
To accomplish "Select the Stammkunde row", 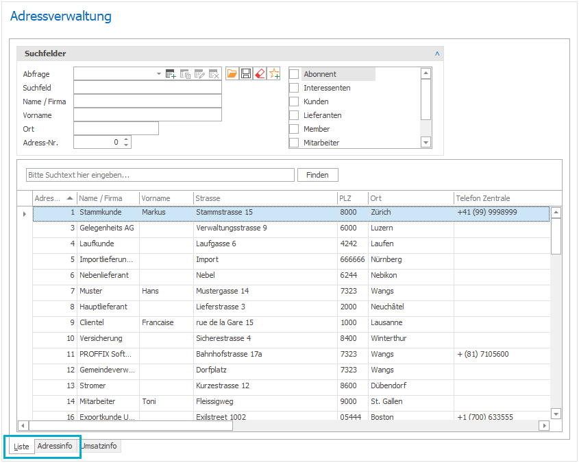I will click(x=291, y=214).
